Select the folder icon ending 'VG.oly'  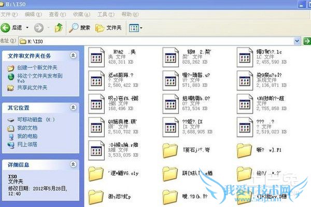click(96, 174)
